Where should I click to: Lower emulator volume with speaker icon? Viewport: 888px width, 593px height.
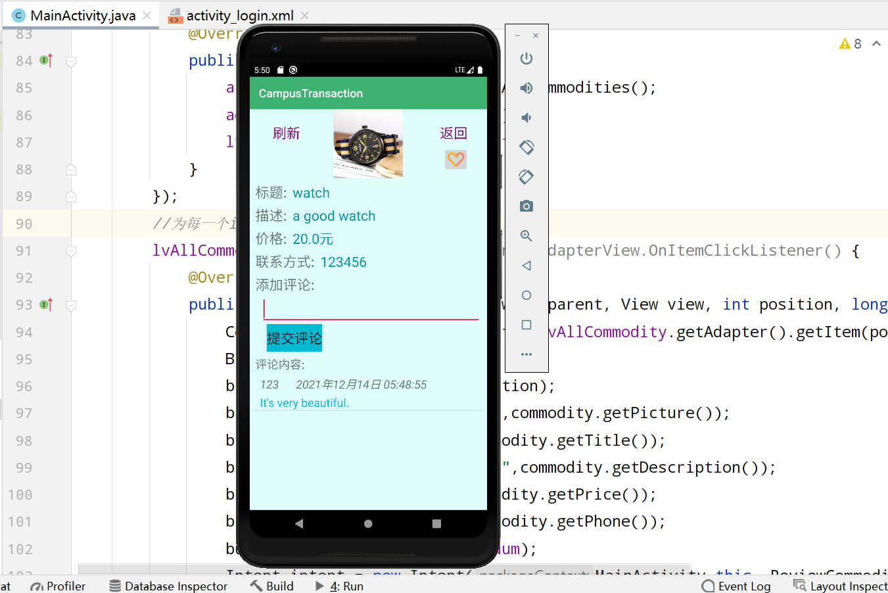526,118
